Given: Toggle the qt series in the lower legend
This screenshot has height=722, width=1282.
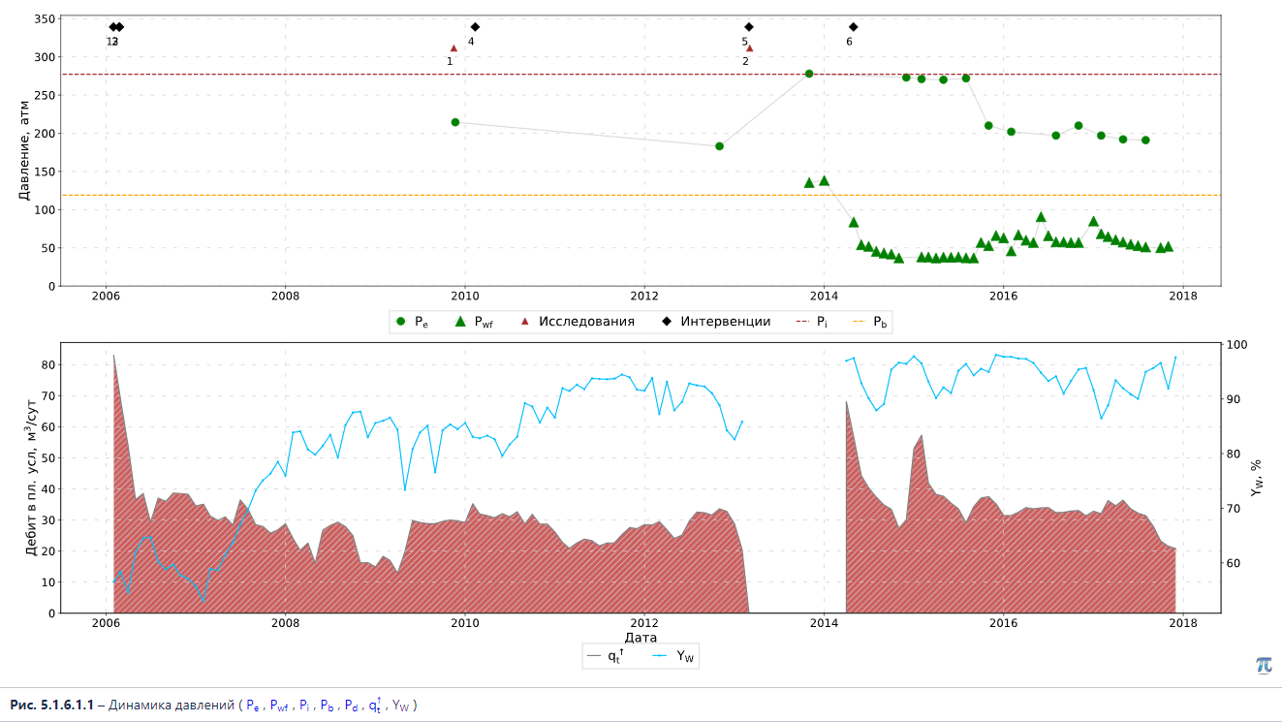Looking at the screenshot, I should pyautogui.click(x=607, y=656).
